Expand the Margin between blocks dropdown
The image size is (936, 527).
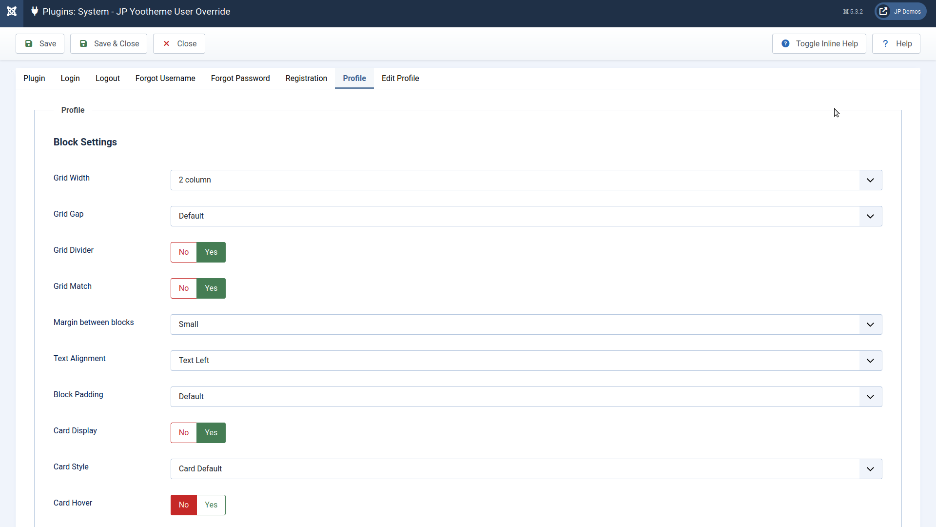click(526, 324)
